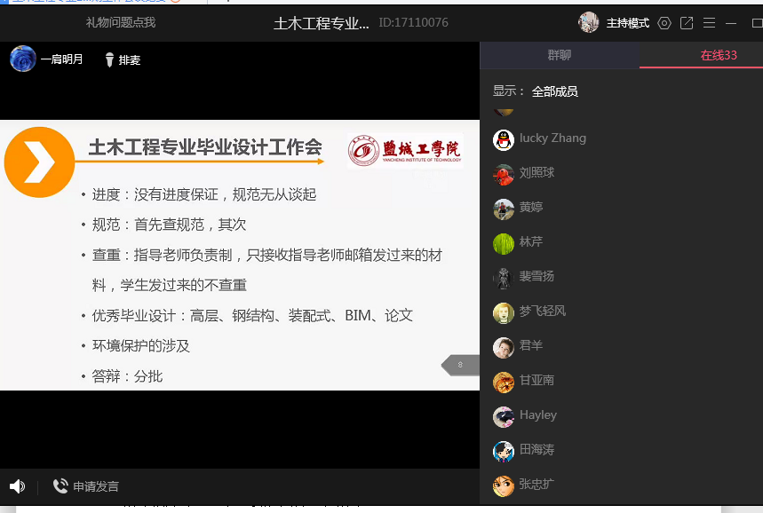The width and height of the screenshot is (763, 513).
Task: Select member 刘照球 in the list
Action: coord(536,173)
